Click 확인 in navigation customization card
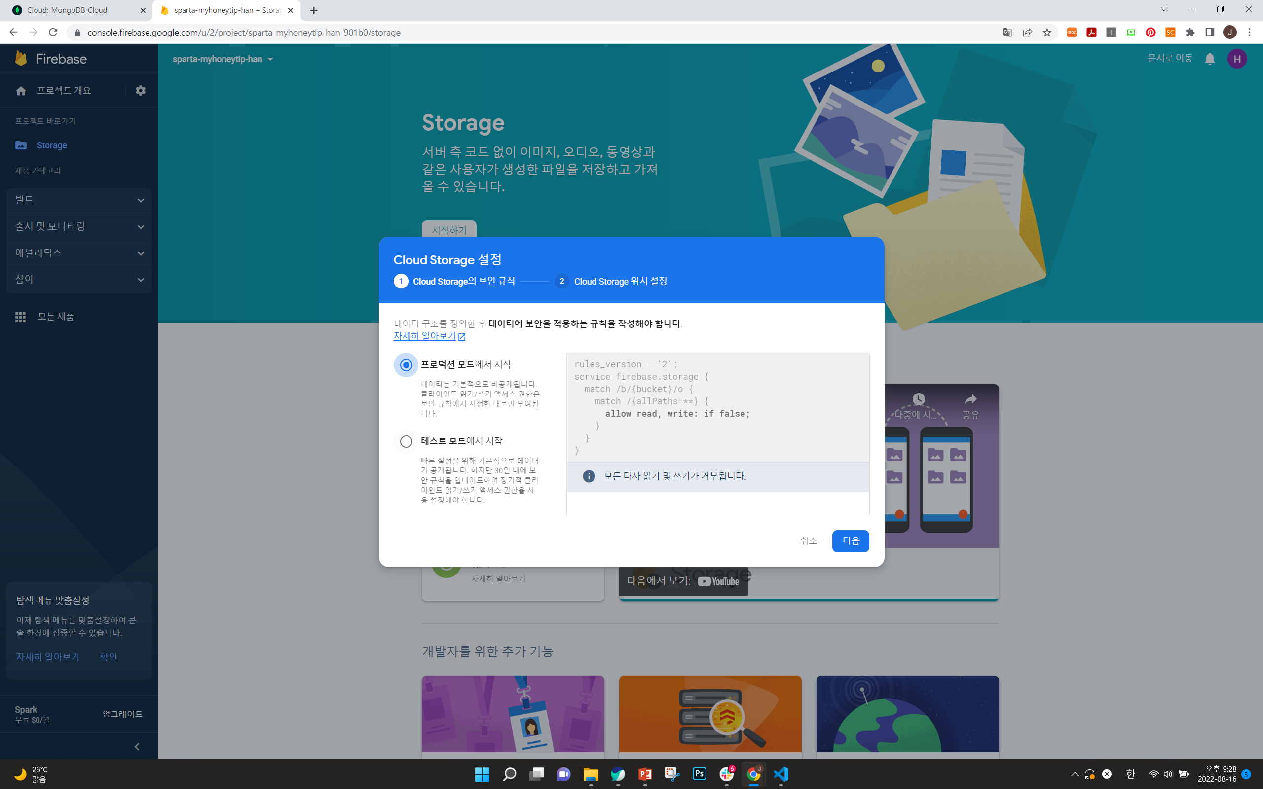1263x789 pixels. (x=108, y=656)
